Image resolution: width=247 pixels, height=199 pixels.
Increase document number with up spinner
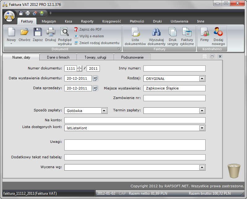click(x=79, y=67)
